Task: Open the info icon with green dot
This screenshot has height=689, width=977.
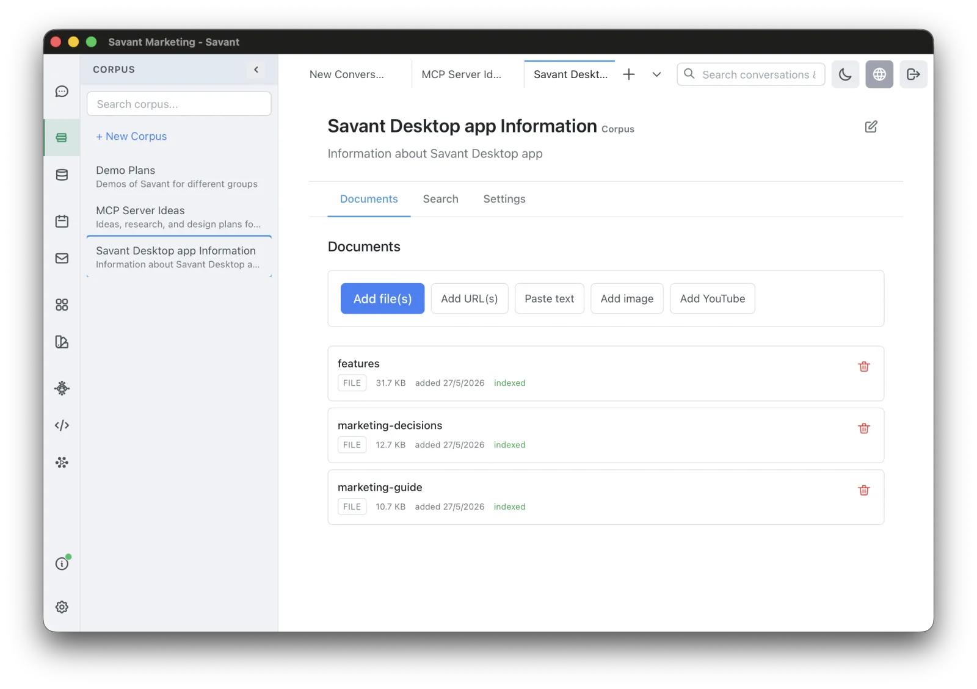Action: (x=62, y=563)
